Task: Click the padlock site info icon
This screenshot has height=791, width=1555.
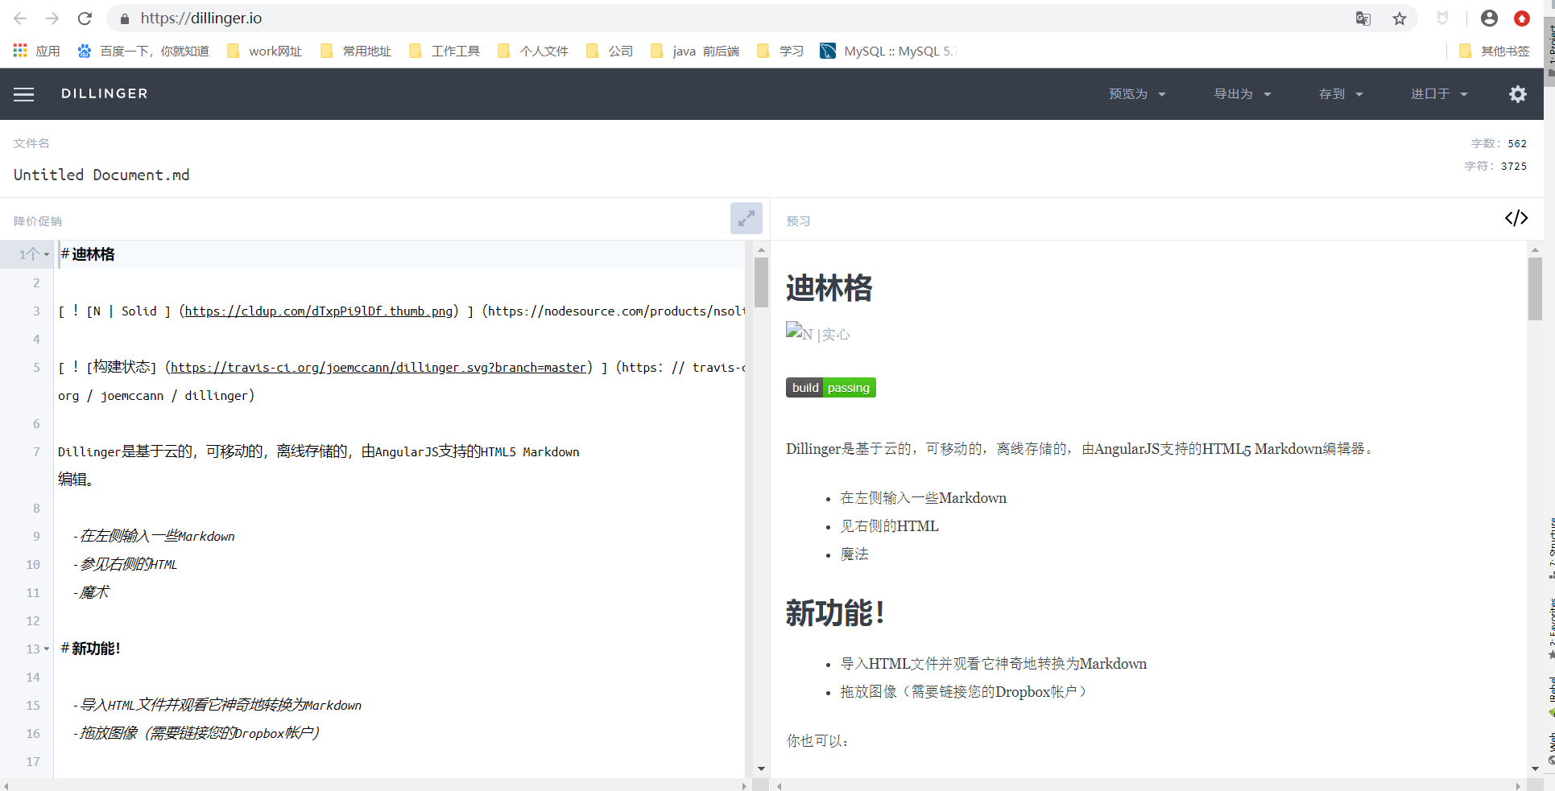Action: [x=124, y=19]
